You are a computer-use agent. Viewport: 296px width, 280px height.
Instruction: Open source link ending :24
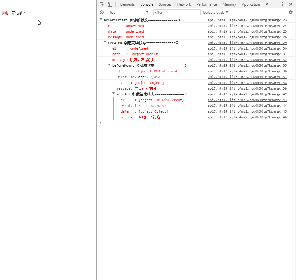tap(247, 26)
